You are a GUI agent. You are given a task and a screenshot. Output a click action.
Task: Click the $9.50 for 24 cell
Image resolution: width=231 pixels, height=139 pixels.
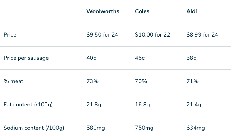(x=102, y=35)
